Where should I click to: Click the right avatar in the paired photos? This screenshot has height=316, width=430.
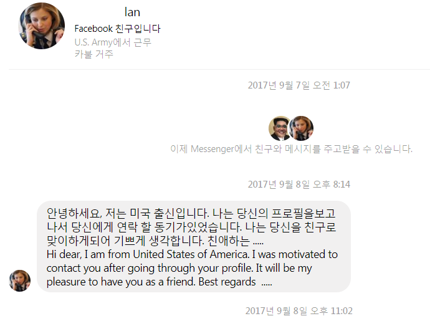pos(302,128)
